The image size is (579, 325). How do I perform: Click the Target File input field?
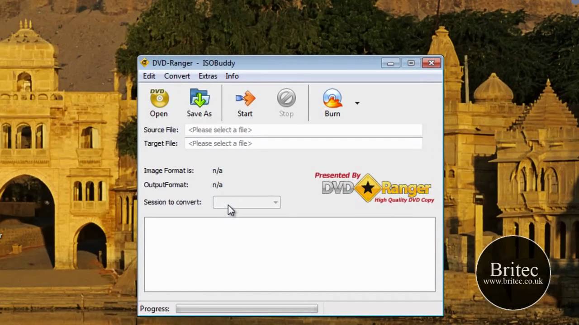[x=304, y=144]
